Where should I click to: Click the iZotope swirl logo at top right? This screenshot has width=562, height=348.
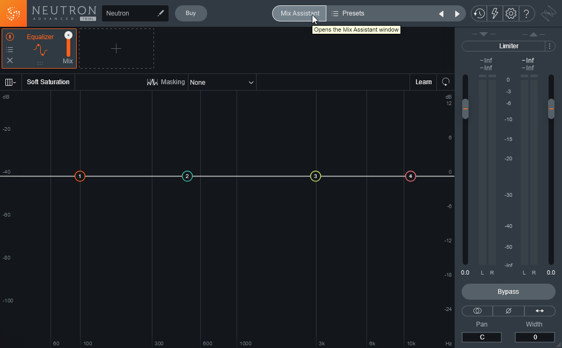(x=549, y=14)
